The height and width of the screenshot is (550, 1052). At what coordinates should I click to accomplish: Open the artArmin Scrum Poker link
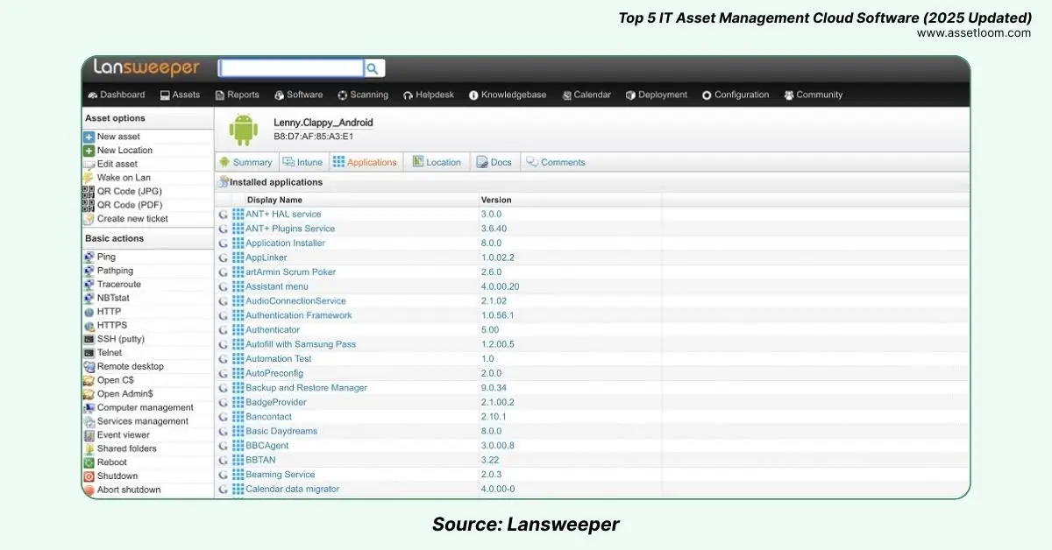(x=290, y=271)
